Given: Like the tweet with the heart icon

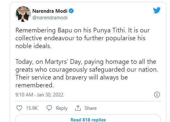Looking at the screenshot, I should (x=19, y=108).
